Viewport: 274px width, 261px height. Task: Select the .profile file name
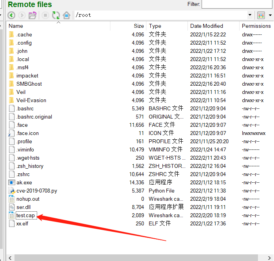(24, 142)
